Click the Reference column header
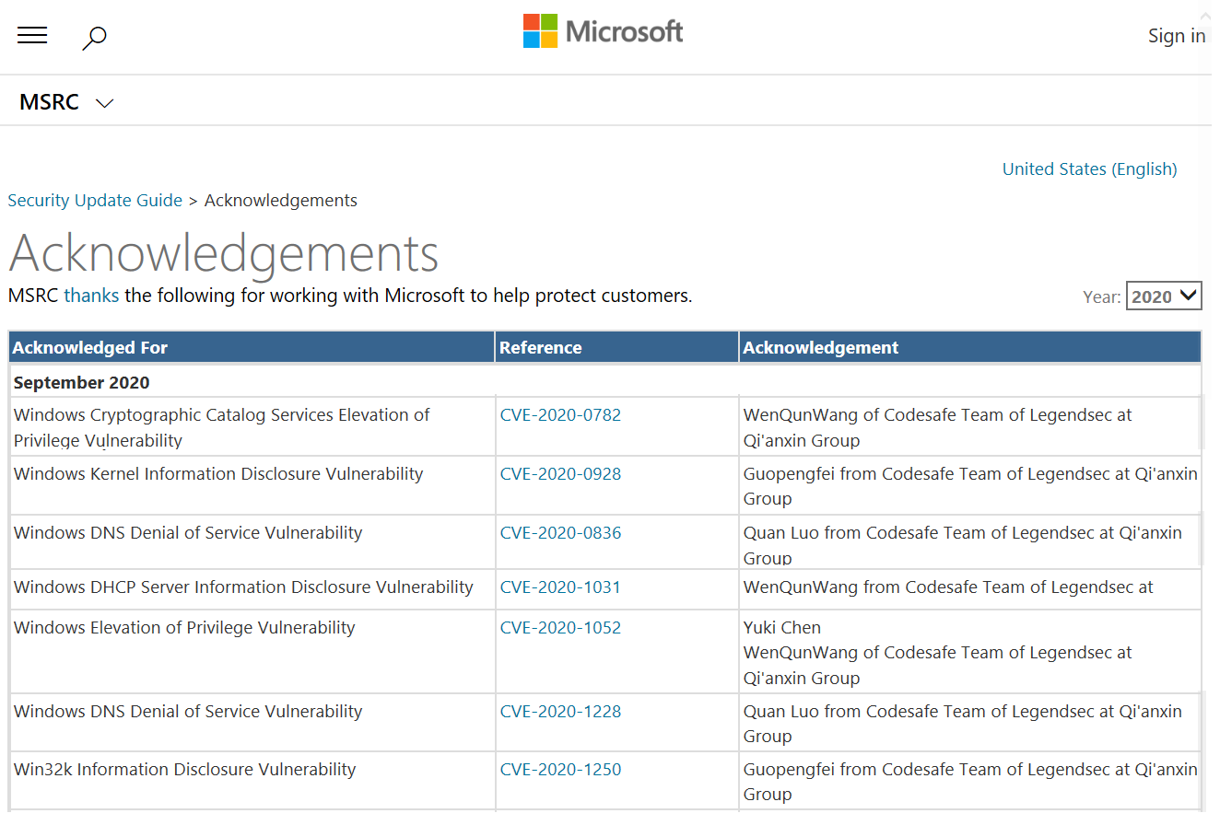1220x825 pixels. point(540,347)
